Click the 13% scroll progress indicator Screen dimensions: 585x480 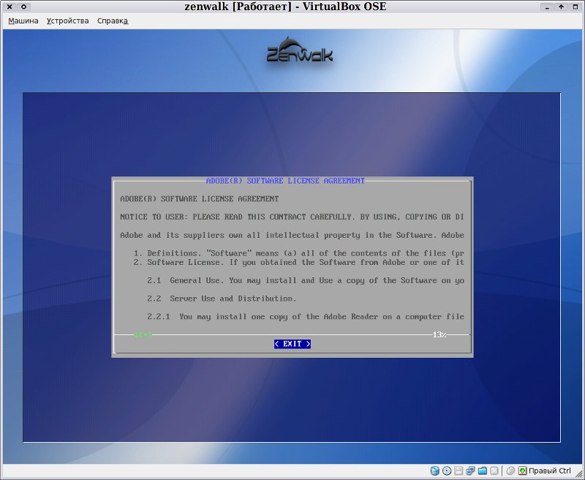pos(439,335)
